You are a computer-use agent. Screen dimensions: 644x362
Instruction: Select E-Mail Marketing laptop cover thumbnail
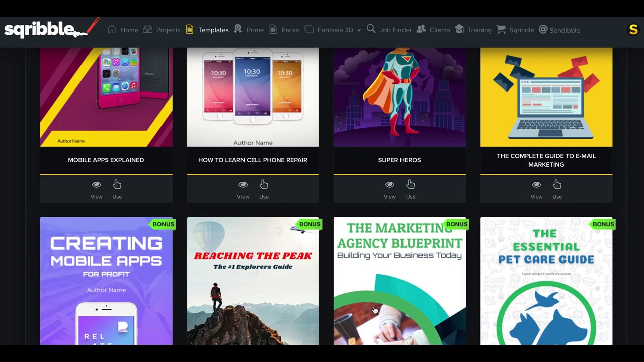[546, 97]
